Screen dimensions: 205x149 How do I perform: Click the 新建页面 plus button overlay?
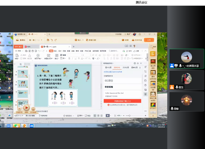coord(19,109)
